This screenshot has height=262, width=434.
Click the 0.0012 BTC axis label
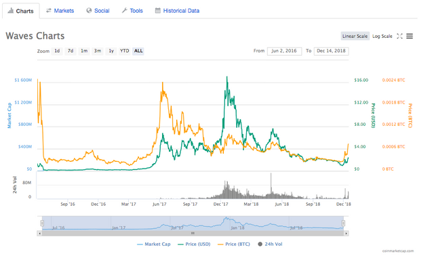point(393,125)
